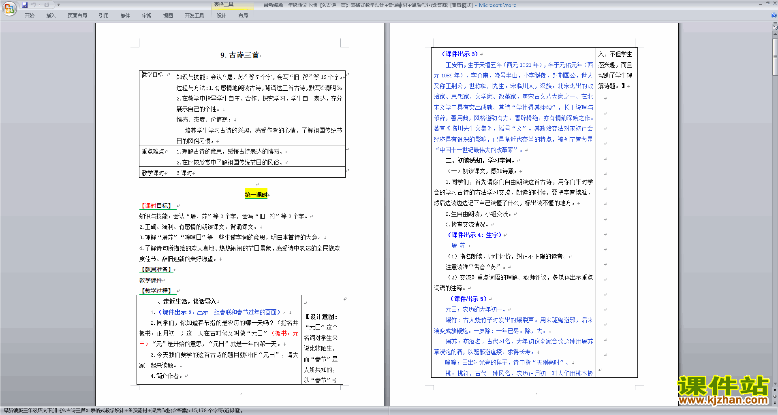Click the heading 二、初读感知，学习字词
The image size is (778, 415).
(480, 160)
